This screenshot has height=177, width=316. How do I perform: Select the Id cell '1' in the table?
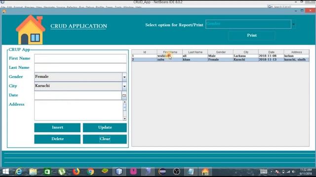[145, 56]
